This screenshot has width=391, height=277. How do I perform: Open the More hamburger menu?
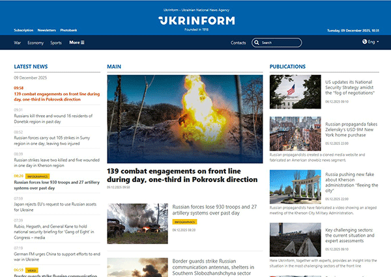coord(77,42)
